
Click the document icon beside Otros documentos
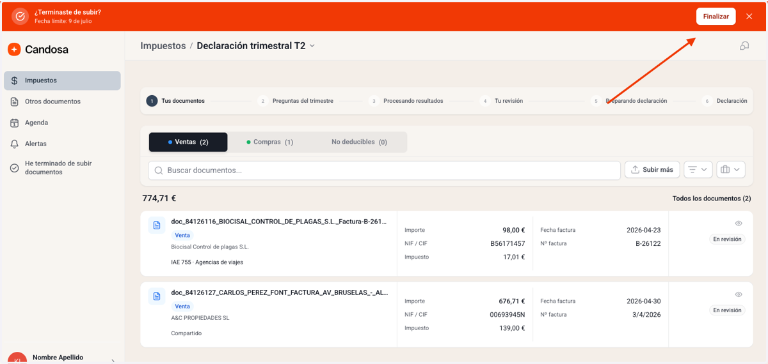15,102
